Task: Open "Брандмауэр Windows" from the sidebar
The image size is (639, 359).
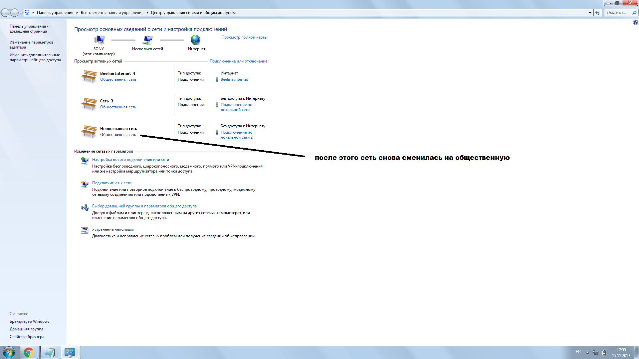Action: (x=29, y=321)
